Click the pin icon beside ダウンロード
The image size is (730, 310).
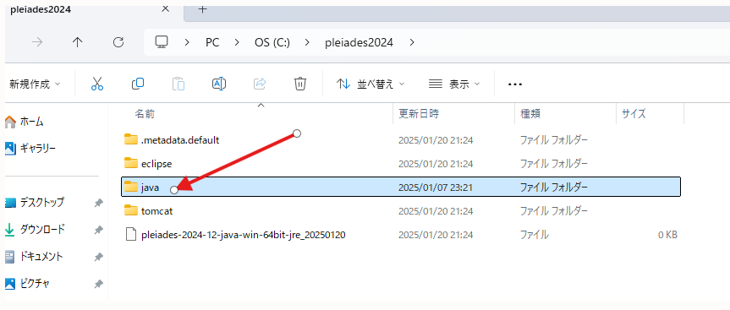pos(98,230)
